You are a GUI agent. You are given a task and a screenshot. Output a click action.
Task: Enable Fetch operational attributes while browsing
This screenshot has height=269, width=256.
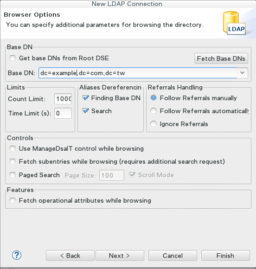13,200
